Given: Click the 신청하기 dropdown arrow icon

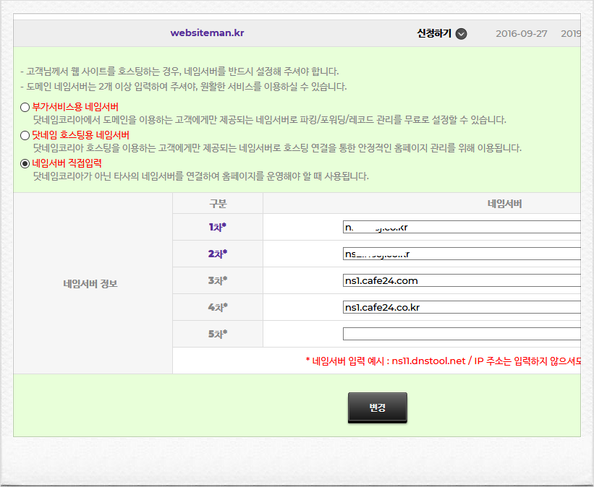Looking at the screenshot, I should click(x=461, y=34).
